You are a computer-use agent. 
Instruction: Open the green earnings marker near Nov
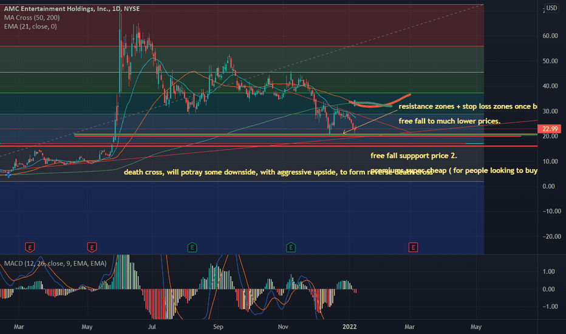click(290, 247)
